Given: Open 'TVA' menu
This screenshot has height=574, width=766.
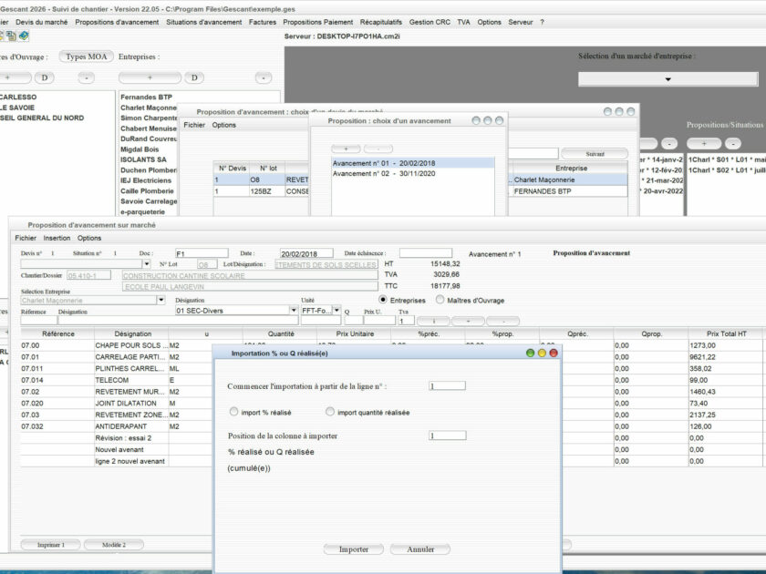Looking at the screenshot, I should 463,22.
